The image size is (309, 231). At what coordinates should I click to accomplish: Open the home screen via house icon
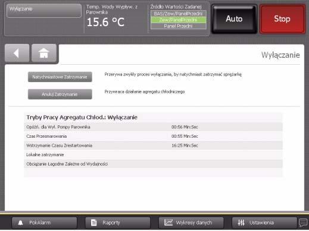[44, 53]
